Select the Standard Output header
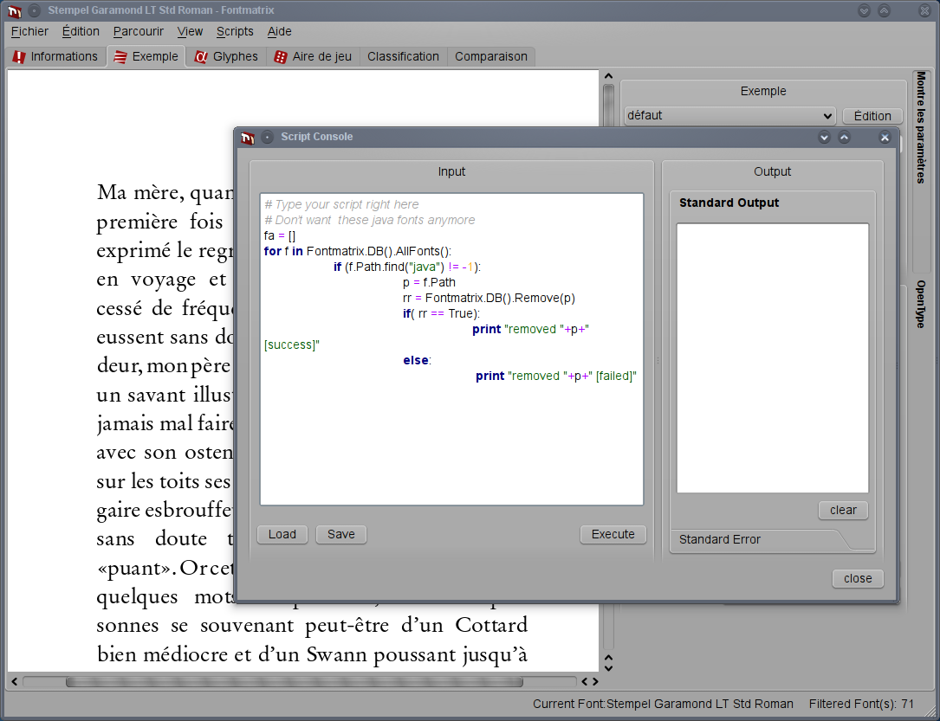 point(729,203)
